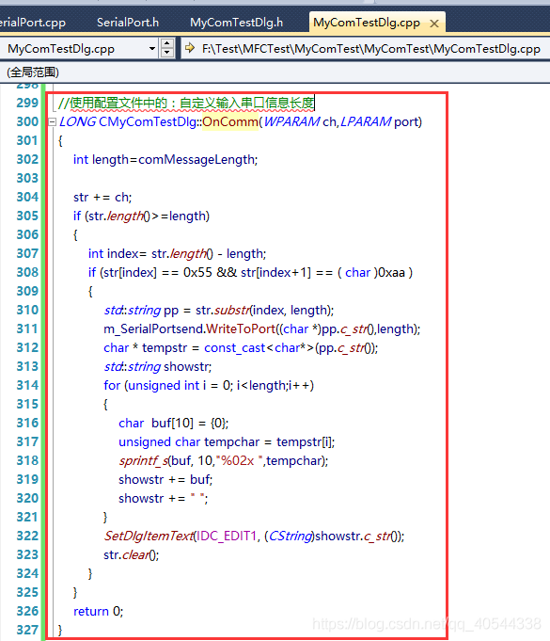Click the OnComm function name
The height and width of the screenshot is (641, 550).
[230, 121]
